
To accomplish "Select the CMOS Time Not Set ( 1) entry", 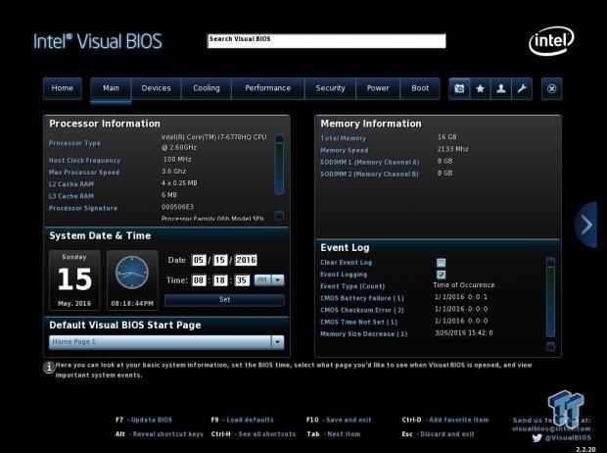I will (x=359, y=323).
